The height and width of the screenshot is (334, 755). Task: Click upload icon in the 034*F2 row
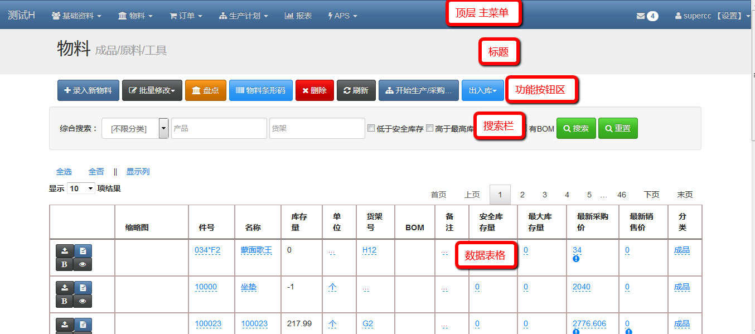tap(65, 251)
